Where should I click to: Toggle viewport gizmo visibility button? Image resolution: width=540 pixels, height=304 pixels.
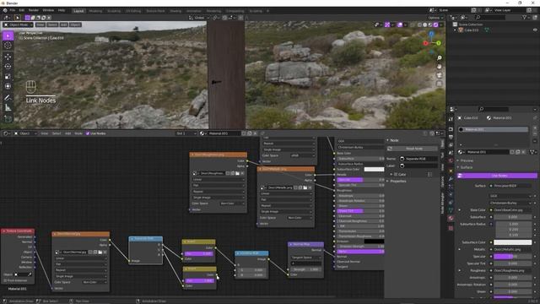pyautogui.click(x=387, y=24)
